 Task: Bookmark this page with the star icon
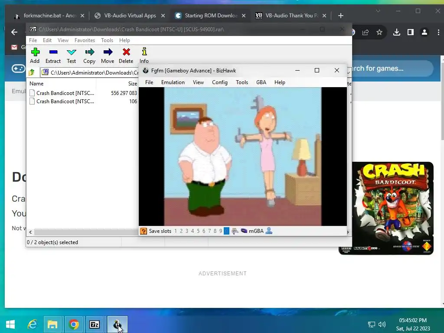tap(379, 32)
